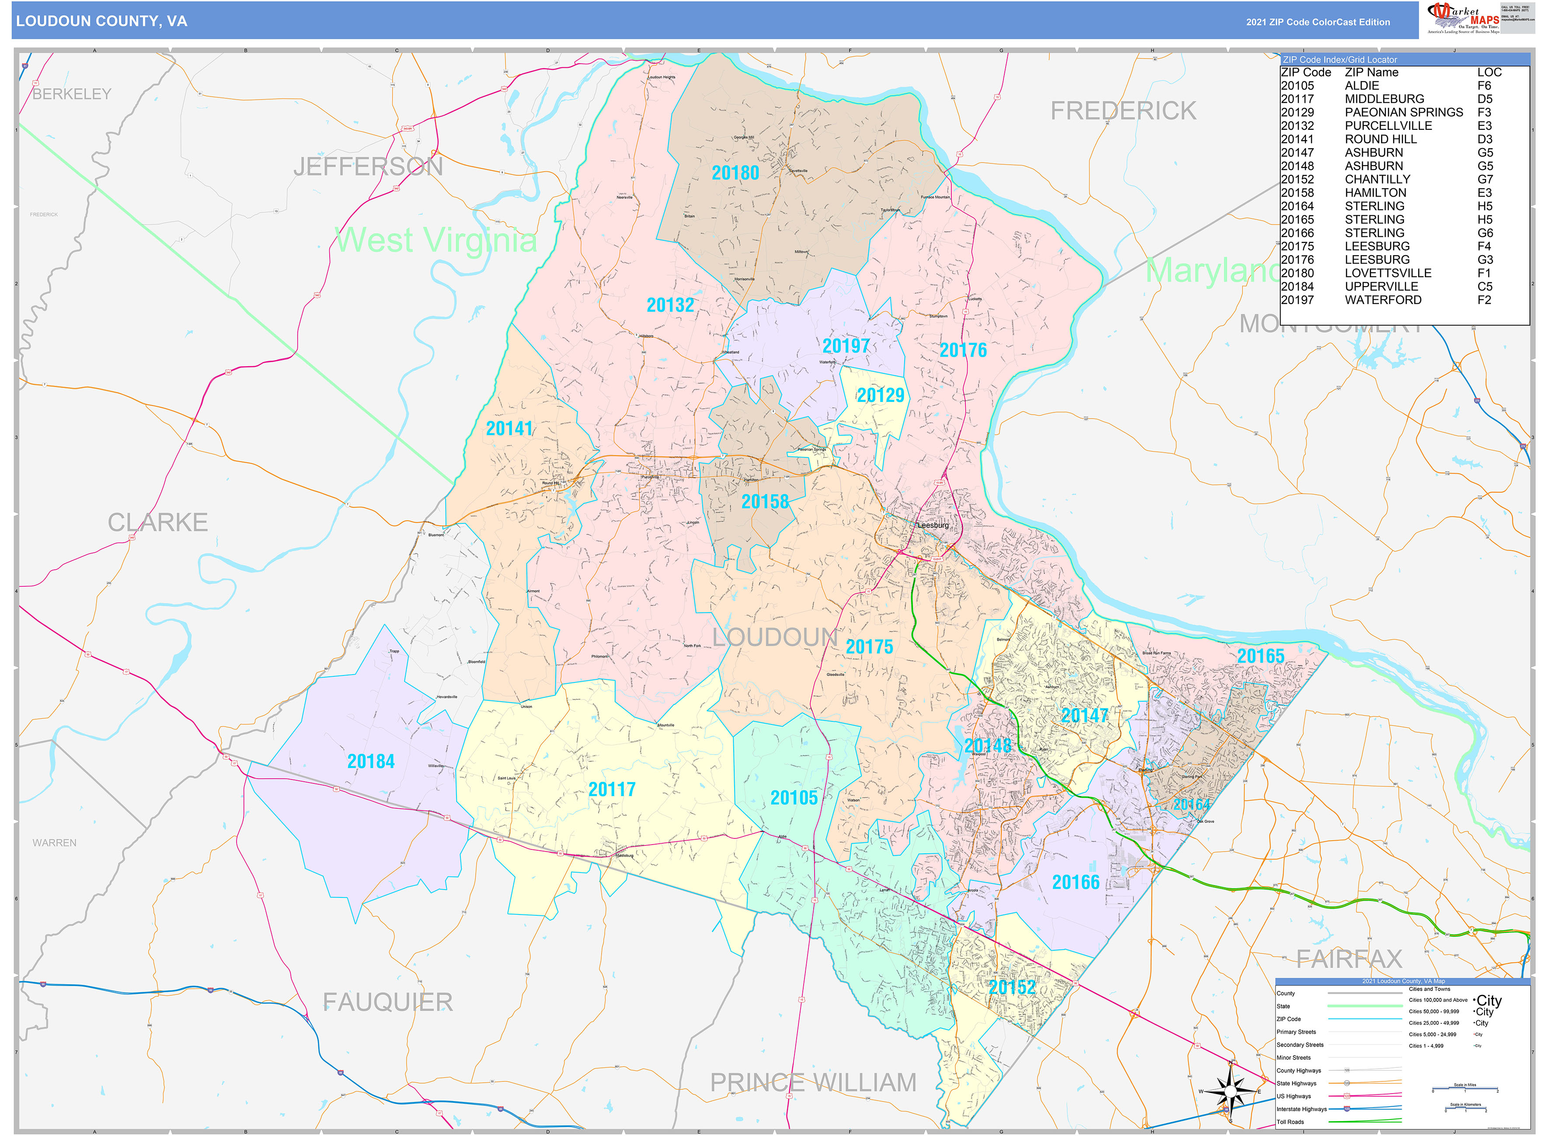
Task: Click the US Highways shield in legend
Action: [x=1347, y=1096]
